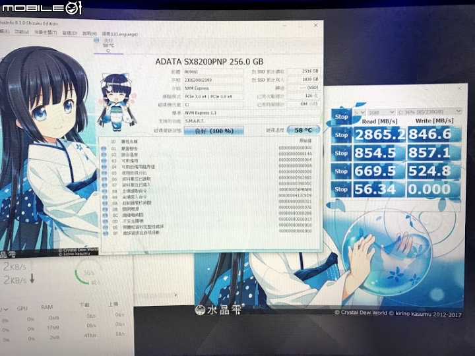Viewport: 475px width, 356px height.
Task: Click the features field showing S.M.A.R.T.
Action: coord(252,121)
